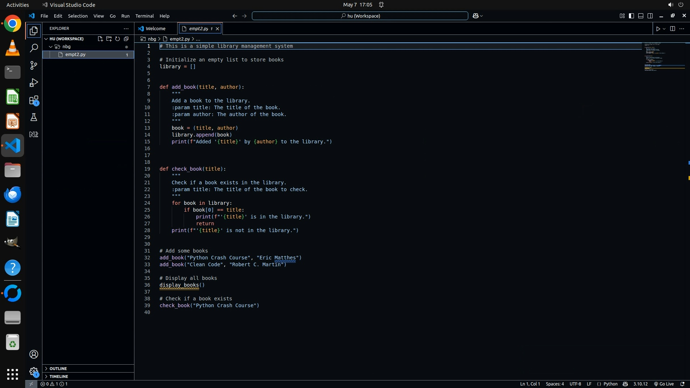Open the Search view in activity bar
The height and width of the screenshot is (388, 690).
coord(34,48)
